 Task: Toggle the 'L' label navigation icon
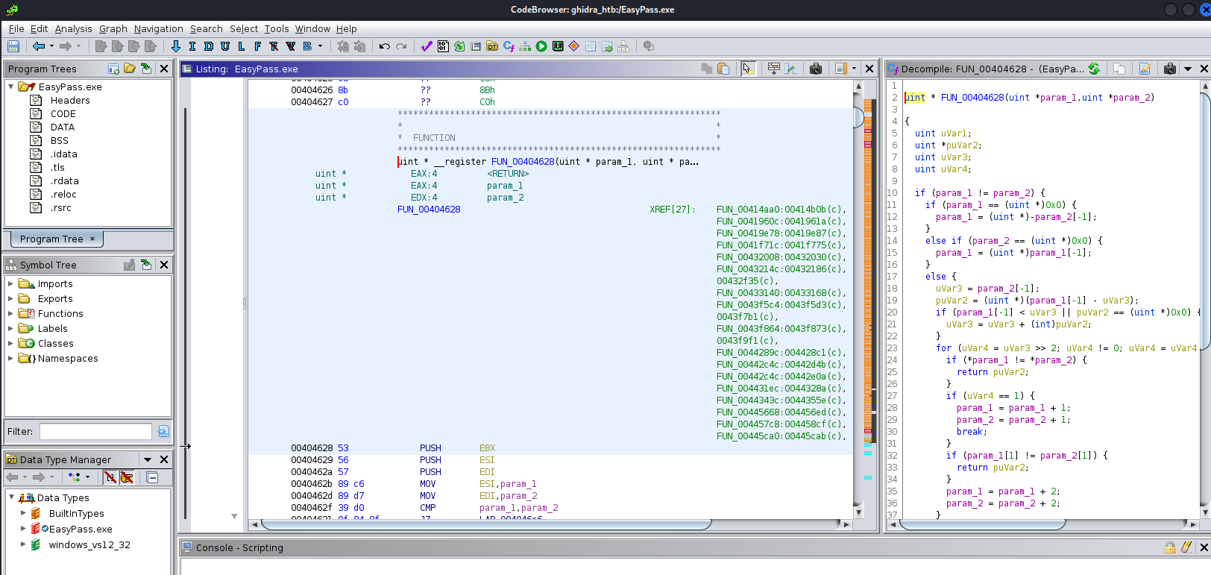pyautogui.click(x=242, y=46)
